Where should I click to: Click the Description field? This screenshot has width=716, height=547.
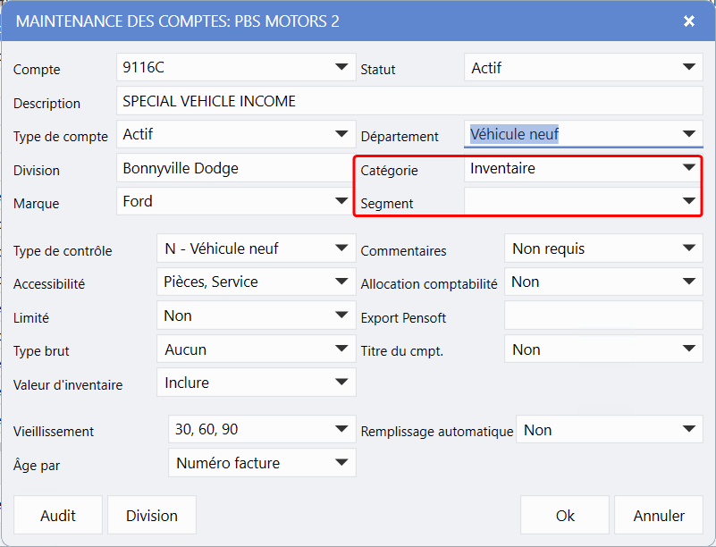409,102
